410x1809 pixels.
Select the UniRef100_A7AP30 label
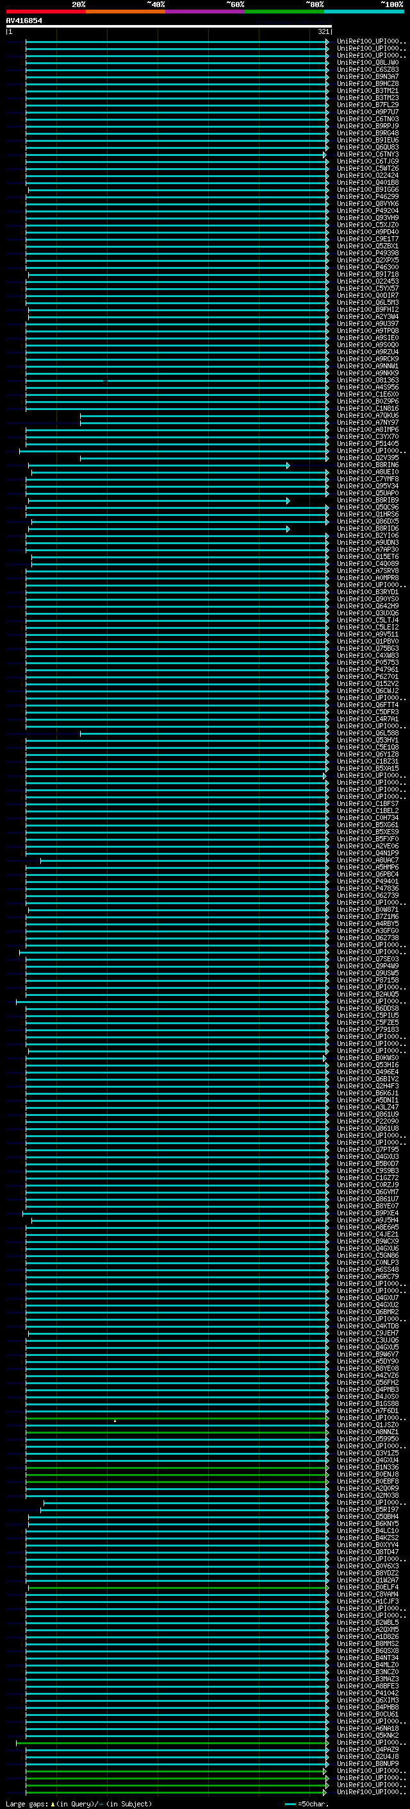coord(368,550)
